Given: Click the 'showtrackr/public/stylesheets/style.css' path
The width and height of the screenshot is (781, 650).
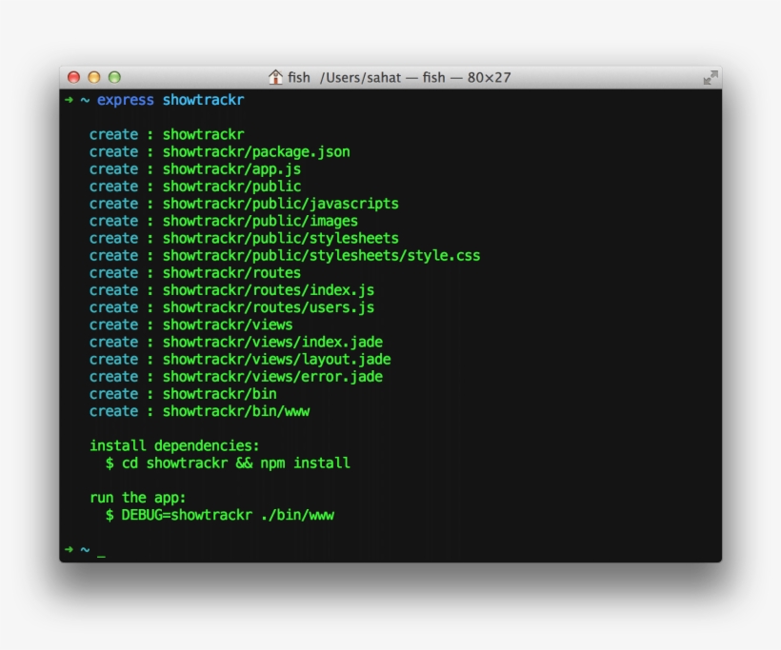Looking at the screenshot, I should [321, 255].
